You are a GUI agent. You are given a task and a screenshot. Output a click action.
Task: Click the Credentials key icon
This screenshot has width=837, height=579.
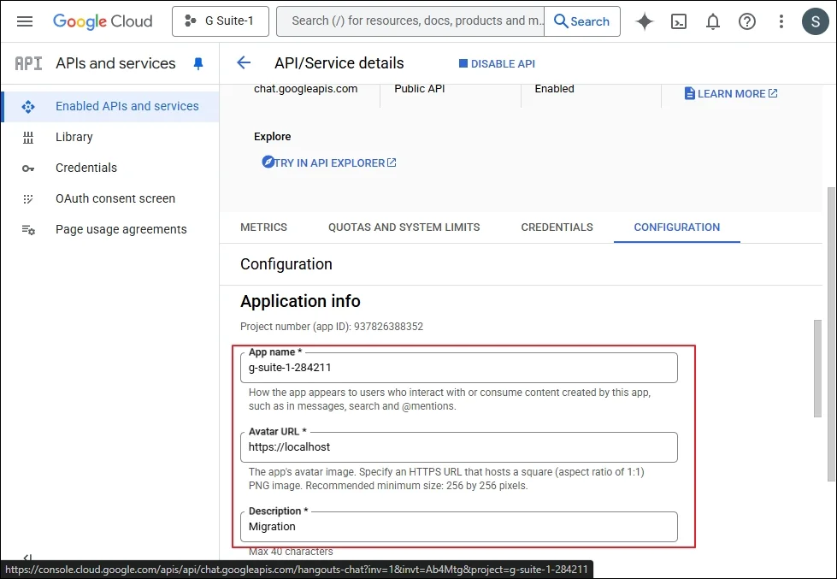pos(28,168)
